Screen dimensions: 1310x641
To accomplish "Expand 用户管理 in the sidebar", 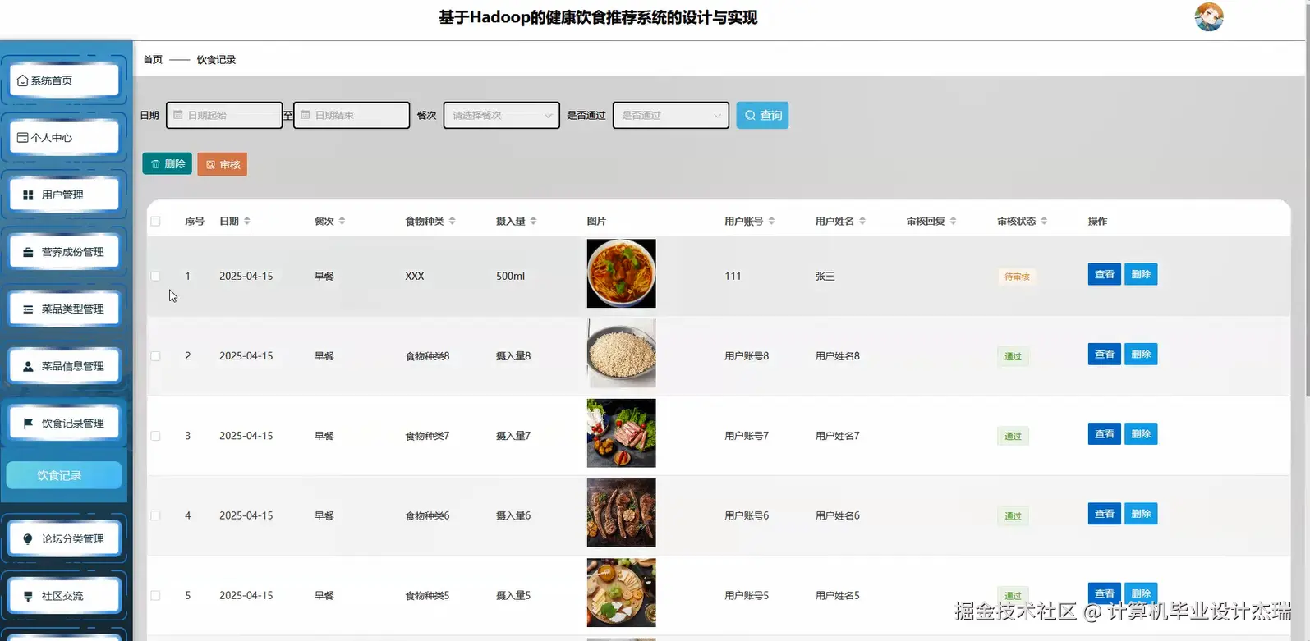I will 64,195.
